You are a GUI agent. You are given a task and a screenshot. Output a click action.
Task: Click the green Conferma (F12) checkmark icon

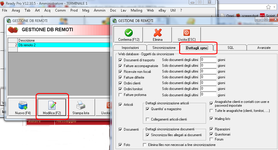point(129,33)
